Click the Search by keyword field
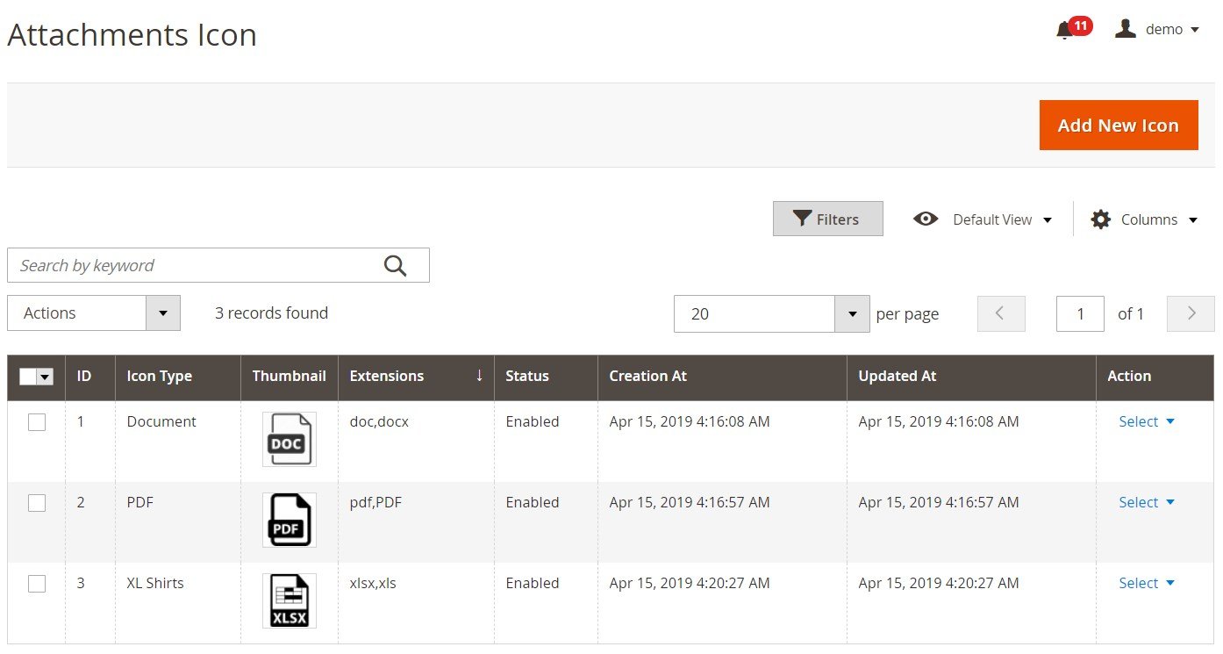Screen dimensions: 1223x654 [218, 265]
